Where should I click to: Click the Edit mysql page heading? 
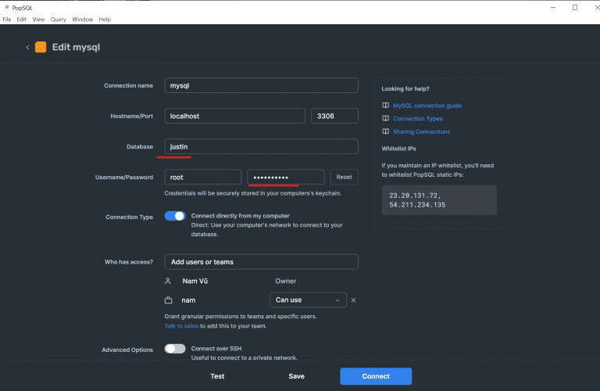coord(76,47)
